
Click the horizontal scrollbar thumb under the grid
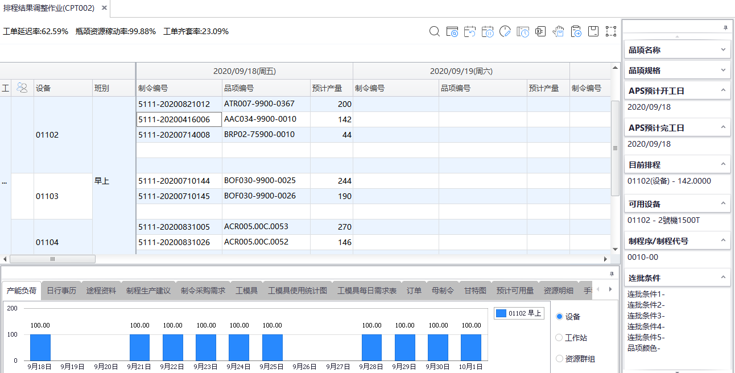(x=53, y=259)
